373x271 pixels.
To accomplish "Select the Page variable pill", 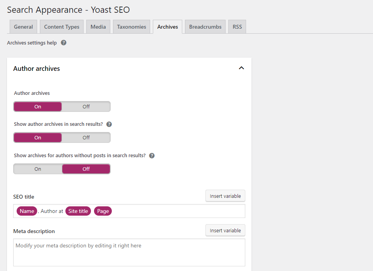I will [103, 211].
